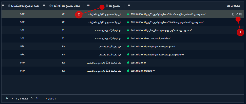Open the ویدیو-و-صوت-داریم-اینجا URL
This screenshot has width=246, height=104.
coord(161,30)
